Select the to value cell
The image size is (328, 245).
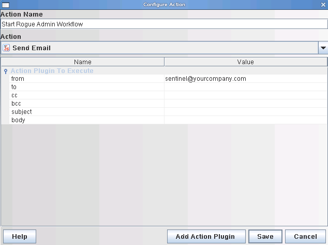point(246,87)
